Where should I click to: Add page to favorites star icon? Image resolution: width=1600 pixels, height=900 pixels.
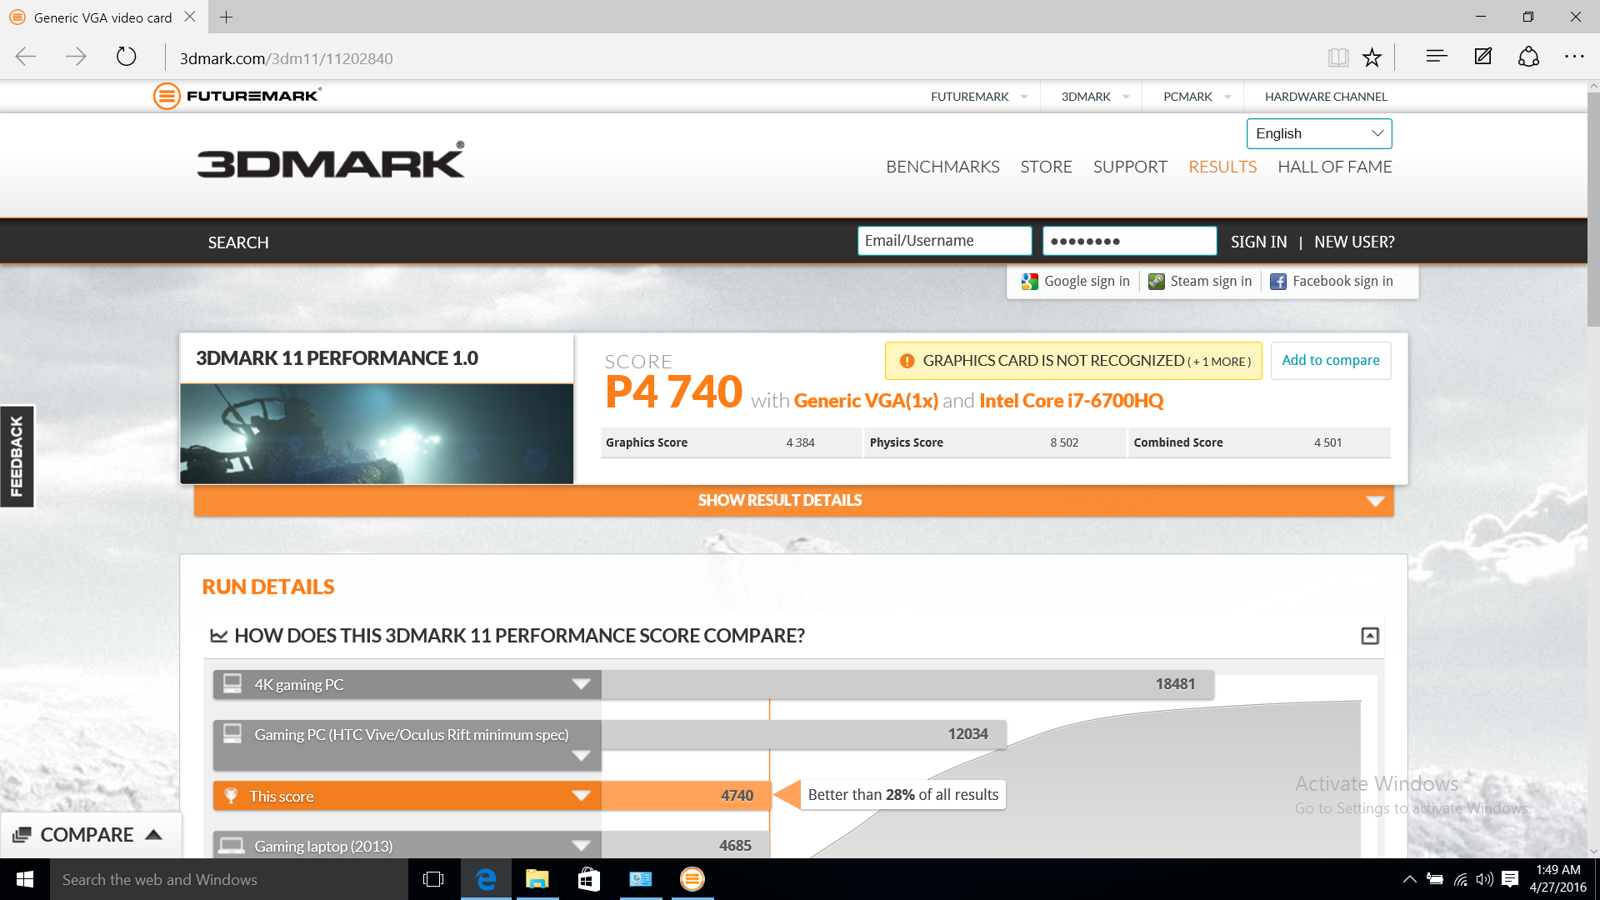point(1372,57)
